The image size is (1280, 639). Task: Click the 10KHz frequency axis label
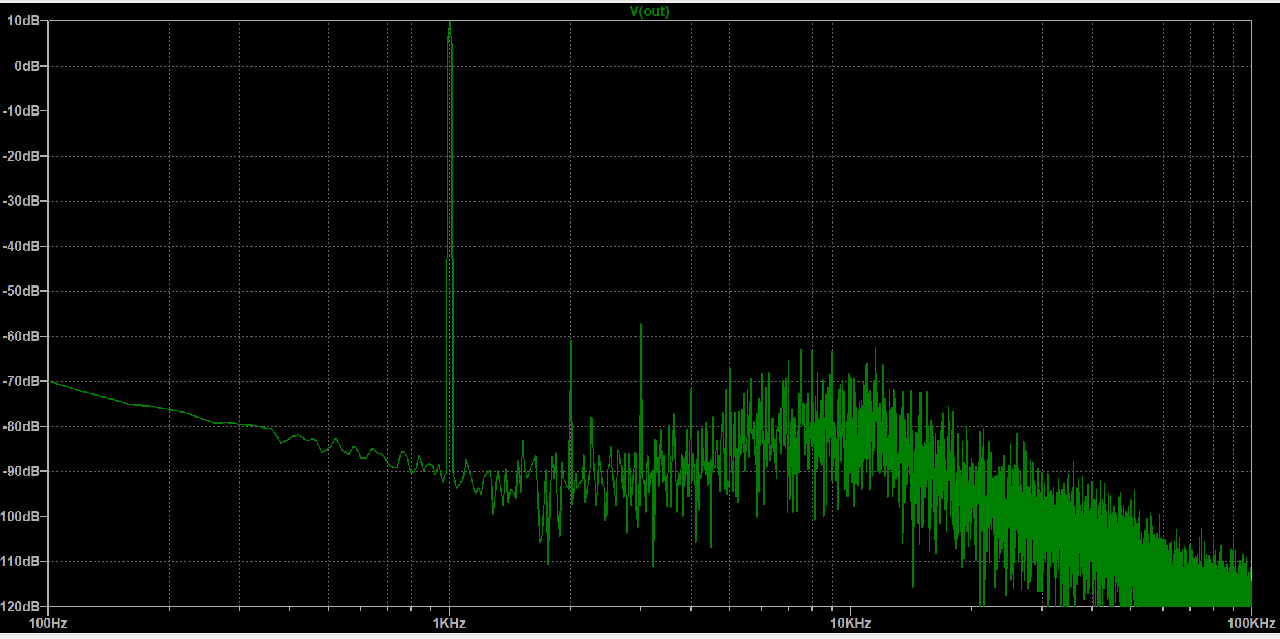(x=851, y=623)
